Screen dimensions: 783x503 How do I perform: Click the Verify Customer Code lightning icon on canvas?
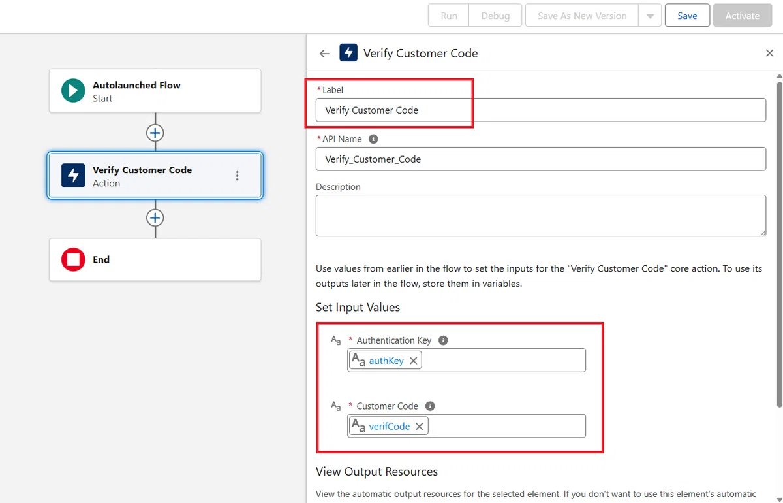tap(73, 176)
